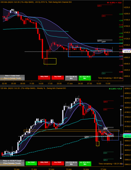Toggle GC RTH OR 5 Min bottom chart

coord(85,163)
